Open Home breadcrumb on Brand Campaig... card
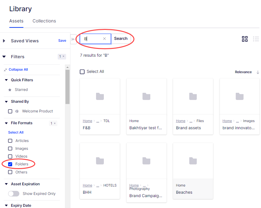Screen dimensions: 261x208 tap(134, 185)
